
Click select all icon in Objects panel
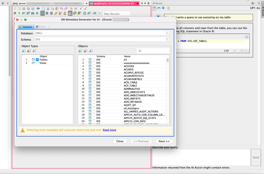[80, 51]
